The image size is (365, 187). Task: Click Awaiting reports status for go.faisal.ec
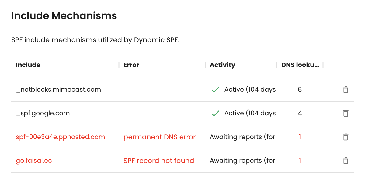click(x=242, y=161)
